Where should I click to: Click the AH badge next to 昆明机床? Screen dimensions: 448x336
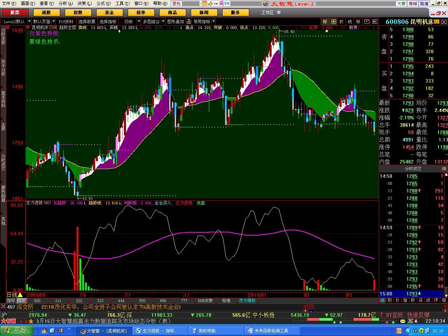(436, 22)
